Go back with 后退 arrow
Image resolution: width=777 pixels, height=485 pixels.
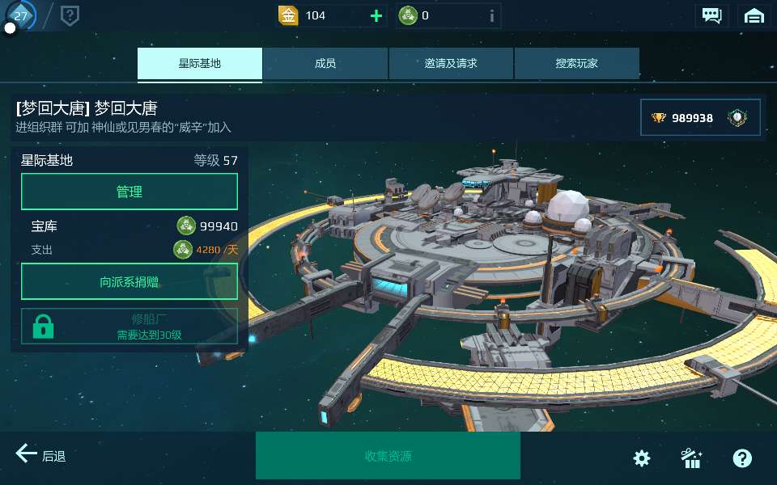click(x=40, y=454)
